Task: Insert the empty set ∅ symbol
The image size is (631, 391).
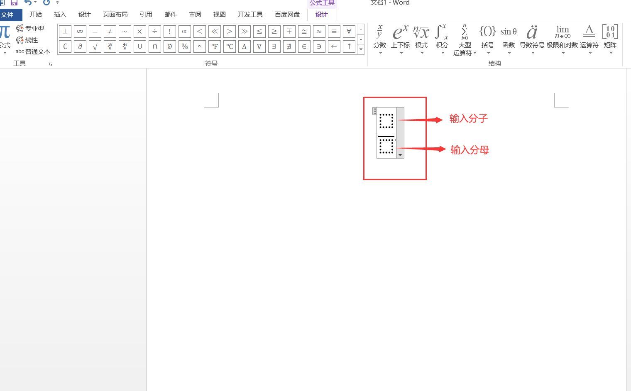Action: (x=170, y=46)
